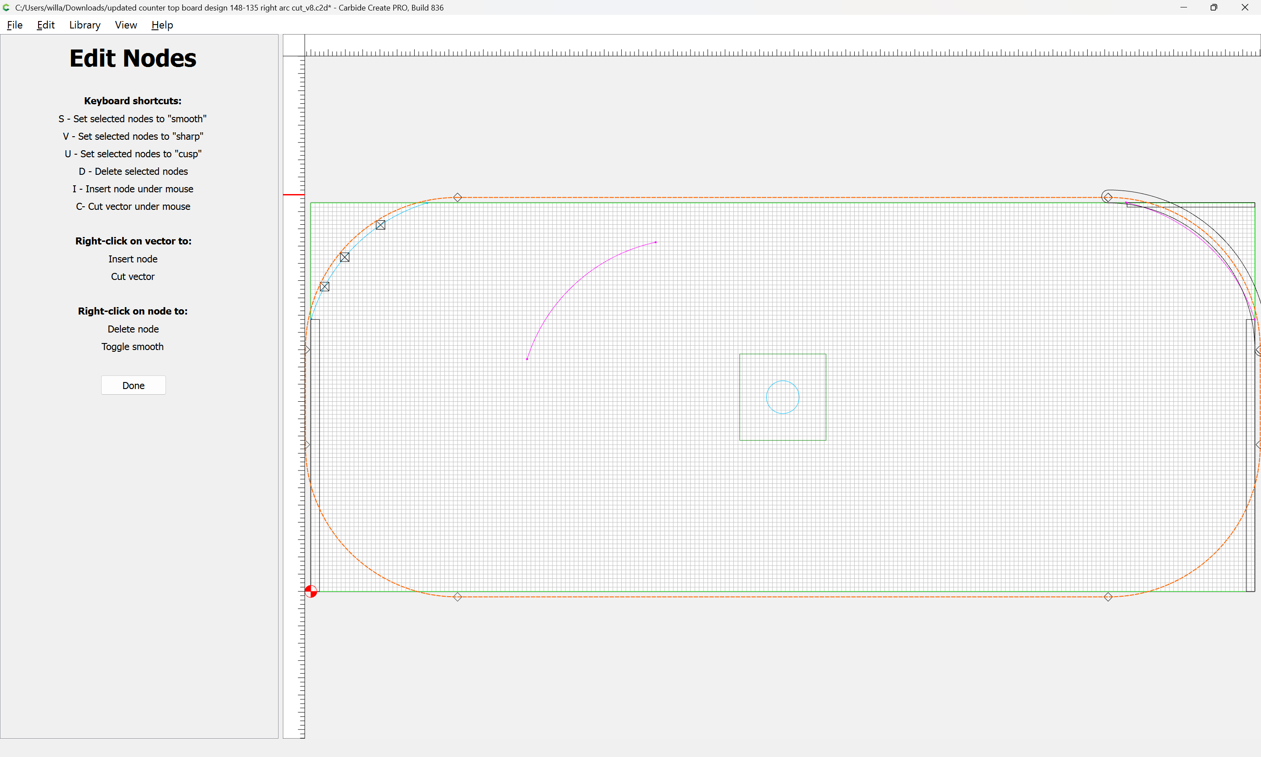Viewport: 1261px width, 757px height.
Task: Click the uppermost crossed-square node on the blue arc
Action: tap(380, 225)
